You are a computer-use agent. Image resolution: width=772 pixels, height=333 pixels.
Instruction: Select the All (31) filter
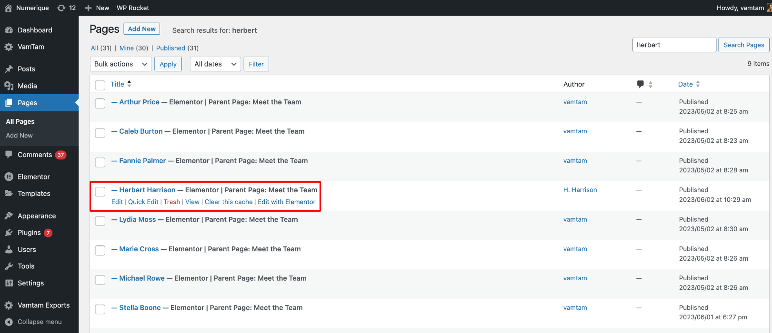click(101, 48)
